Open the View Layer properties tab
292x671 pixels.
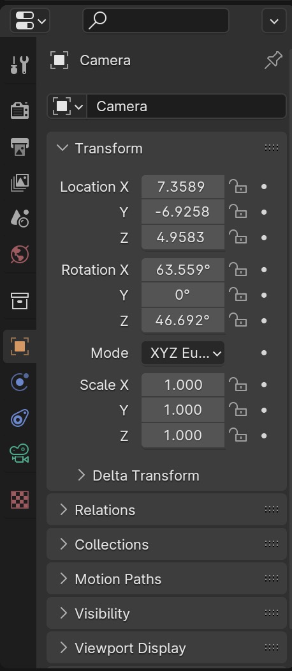[x=19, y=183]
